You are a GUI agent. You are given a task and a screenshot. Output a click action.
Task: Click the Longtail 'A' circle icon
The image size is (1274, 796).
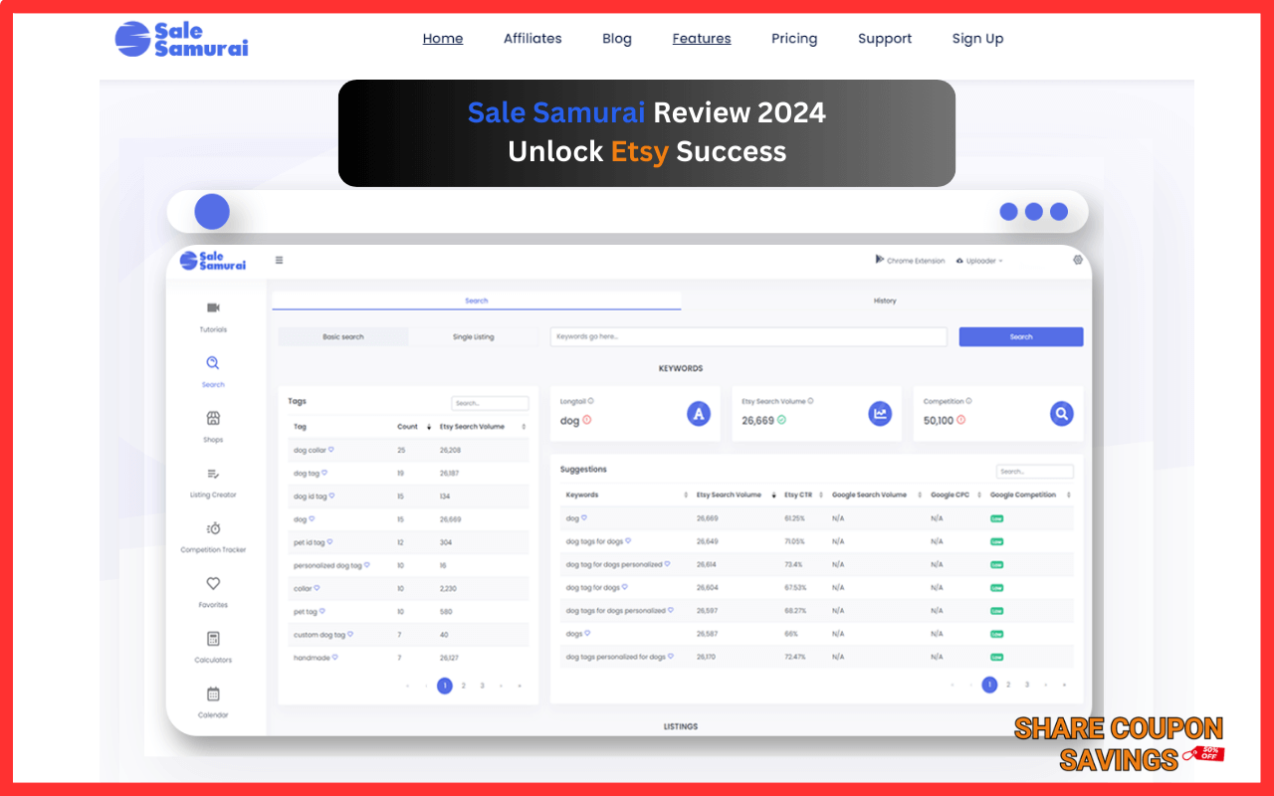click(699, 414)
